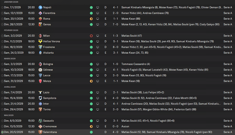Open the 7 - 0 score against Genoa
This screenshot has width=235, height=135.
point(115,24)
